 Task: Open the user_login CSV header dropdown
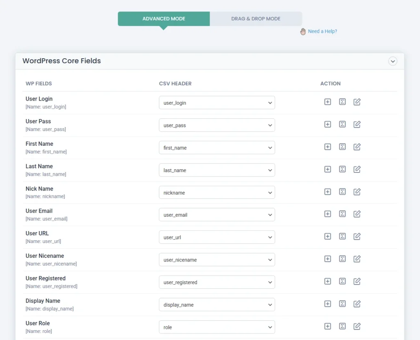pos(217,103)
